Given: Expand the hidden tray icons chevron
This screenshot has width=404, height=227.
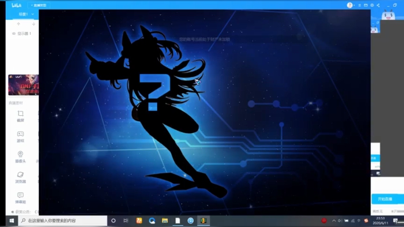Looking at the screenshot, I should point(334,221).
